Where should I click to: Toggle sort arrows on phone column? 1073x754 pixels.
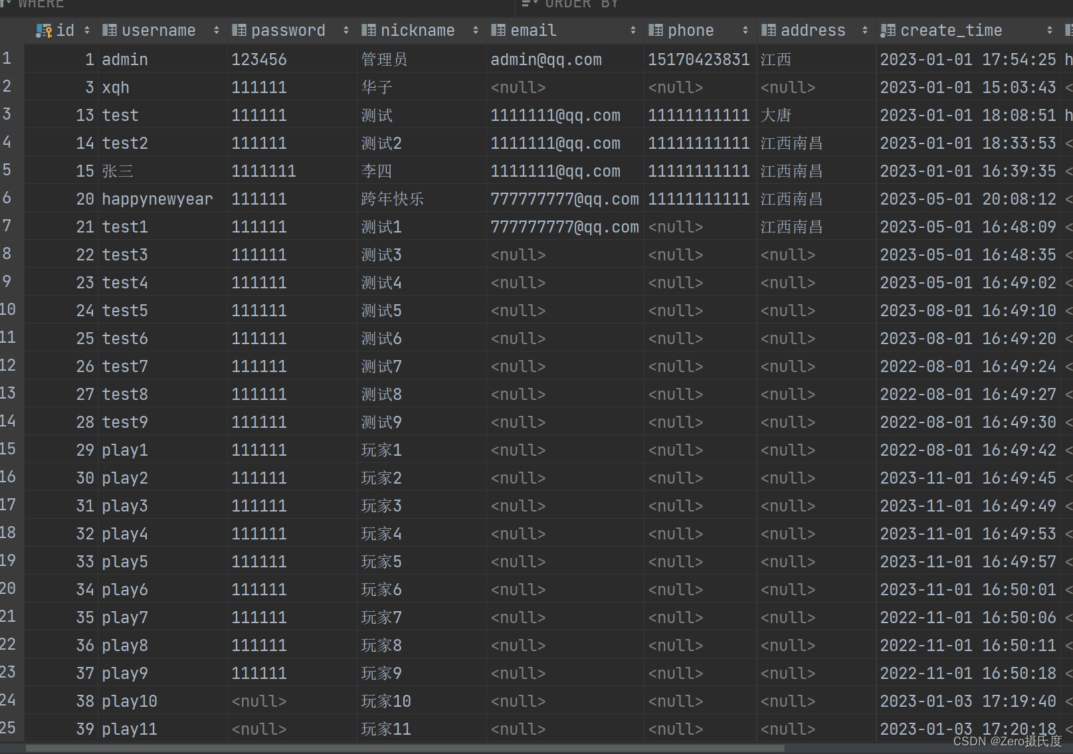(745, 31)
